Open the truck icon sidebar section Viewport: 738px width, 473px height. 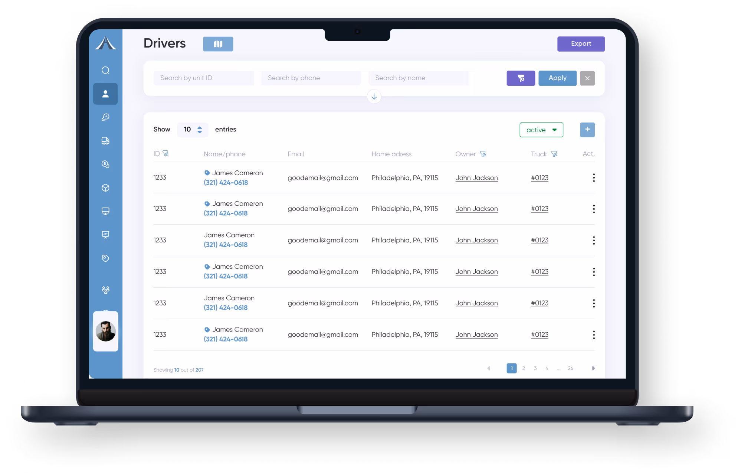(105, 141)
